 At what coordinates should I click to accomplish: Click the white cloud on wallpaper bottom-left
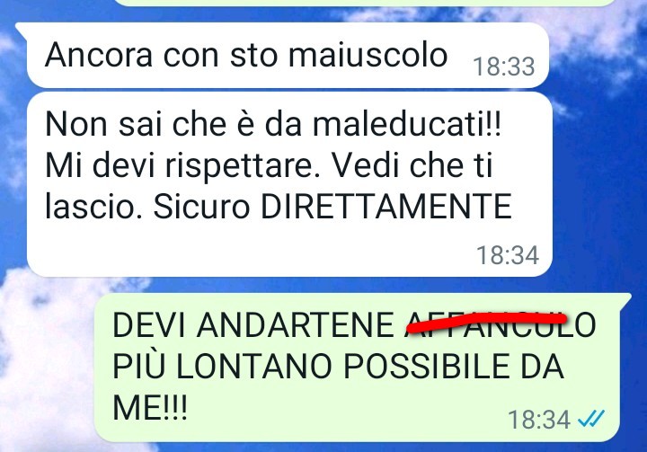pos(46,363)
